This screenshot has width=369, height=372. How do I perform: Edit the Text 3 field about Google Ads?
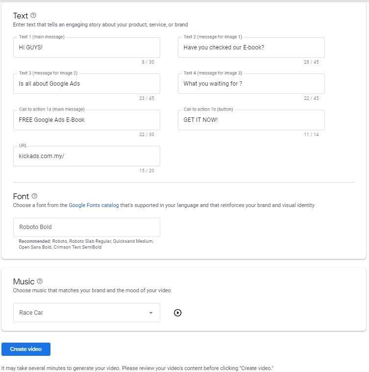coord(87,84)
